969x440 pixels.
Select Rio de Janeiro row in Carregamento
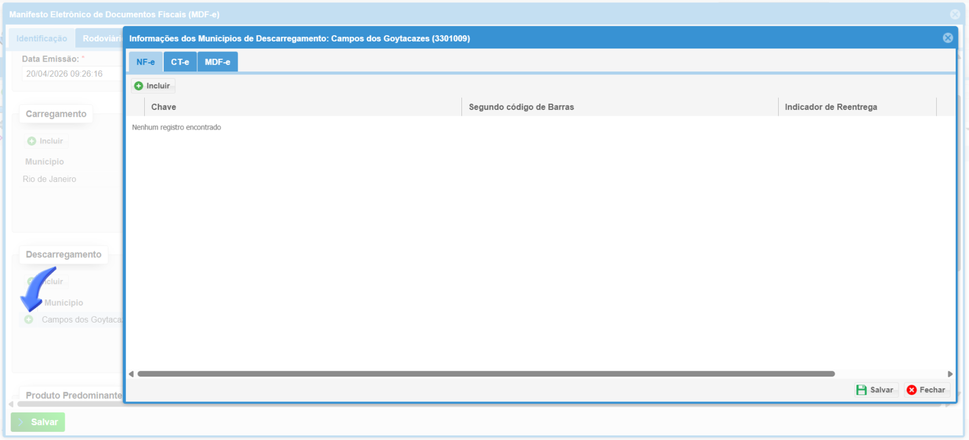point(72,179)
